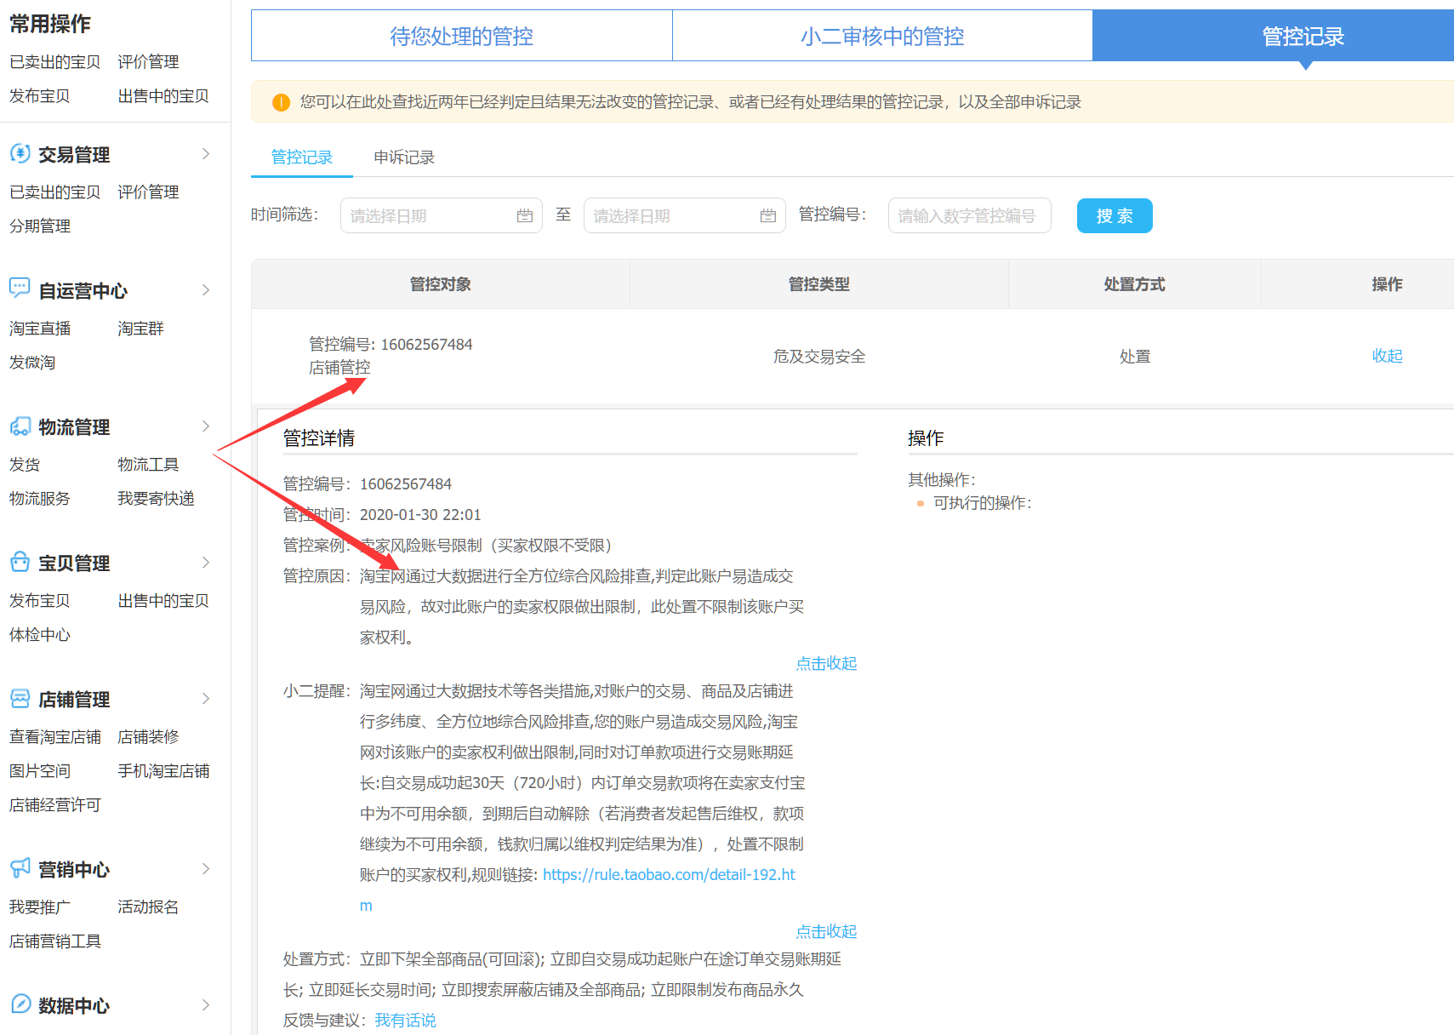
Task: Click the 宝贝管理 shopping bag icon
Action: [x=20, y=562]
